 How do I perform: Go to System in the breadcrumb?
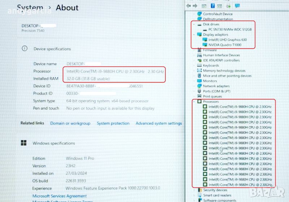(29, 8)
